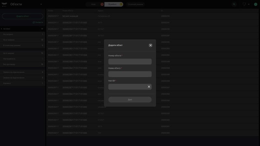Viewport: 260px width, 146px height.
Task: Click the Ajax logo in header
Action: click(x=4, y=4)
